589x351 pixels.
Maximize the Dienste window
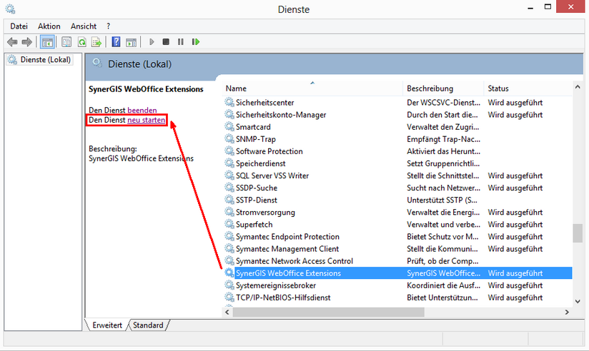548,6
